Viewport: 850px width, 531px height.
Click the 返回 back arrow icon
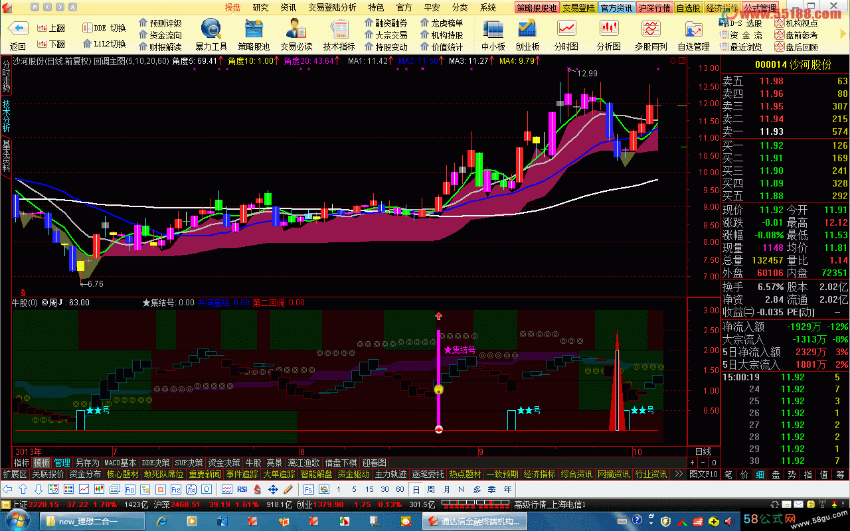pyautogui.click(x=18, y=29)
